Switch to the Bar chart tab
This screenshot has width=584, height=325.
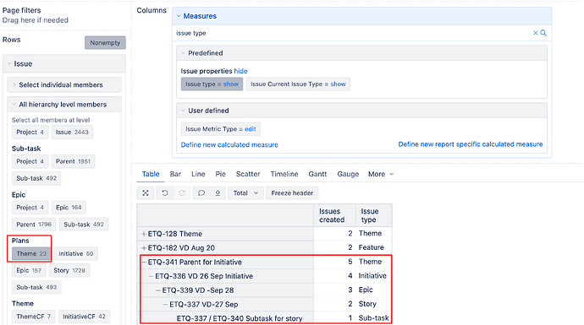click(x=175, y=174)
